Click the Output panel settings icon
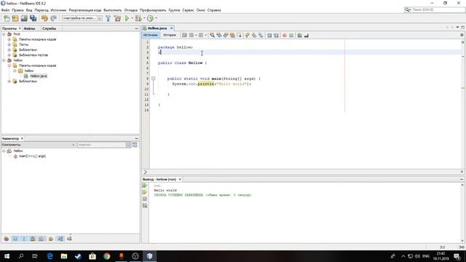Viewport: 466px width, 262px height. (x=145, y=205)
